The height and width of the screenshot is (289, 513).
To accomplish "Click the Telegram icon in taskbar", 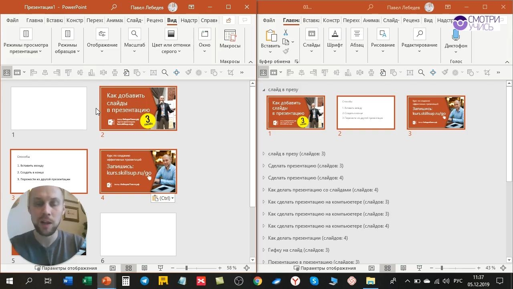I will pos(144,281).
